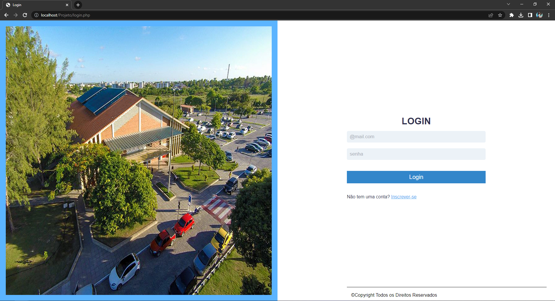Close the Login tab

pos(67,5)
